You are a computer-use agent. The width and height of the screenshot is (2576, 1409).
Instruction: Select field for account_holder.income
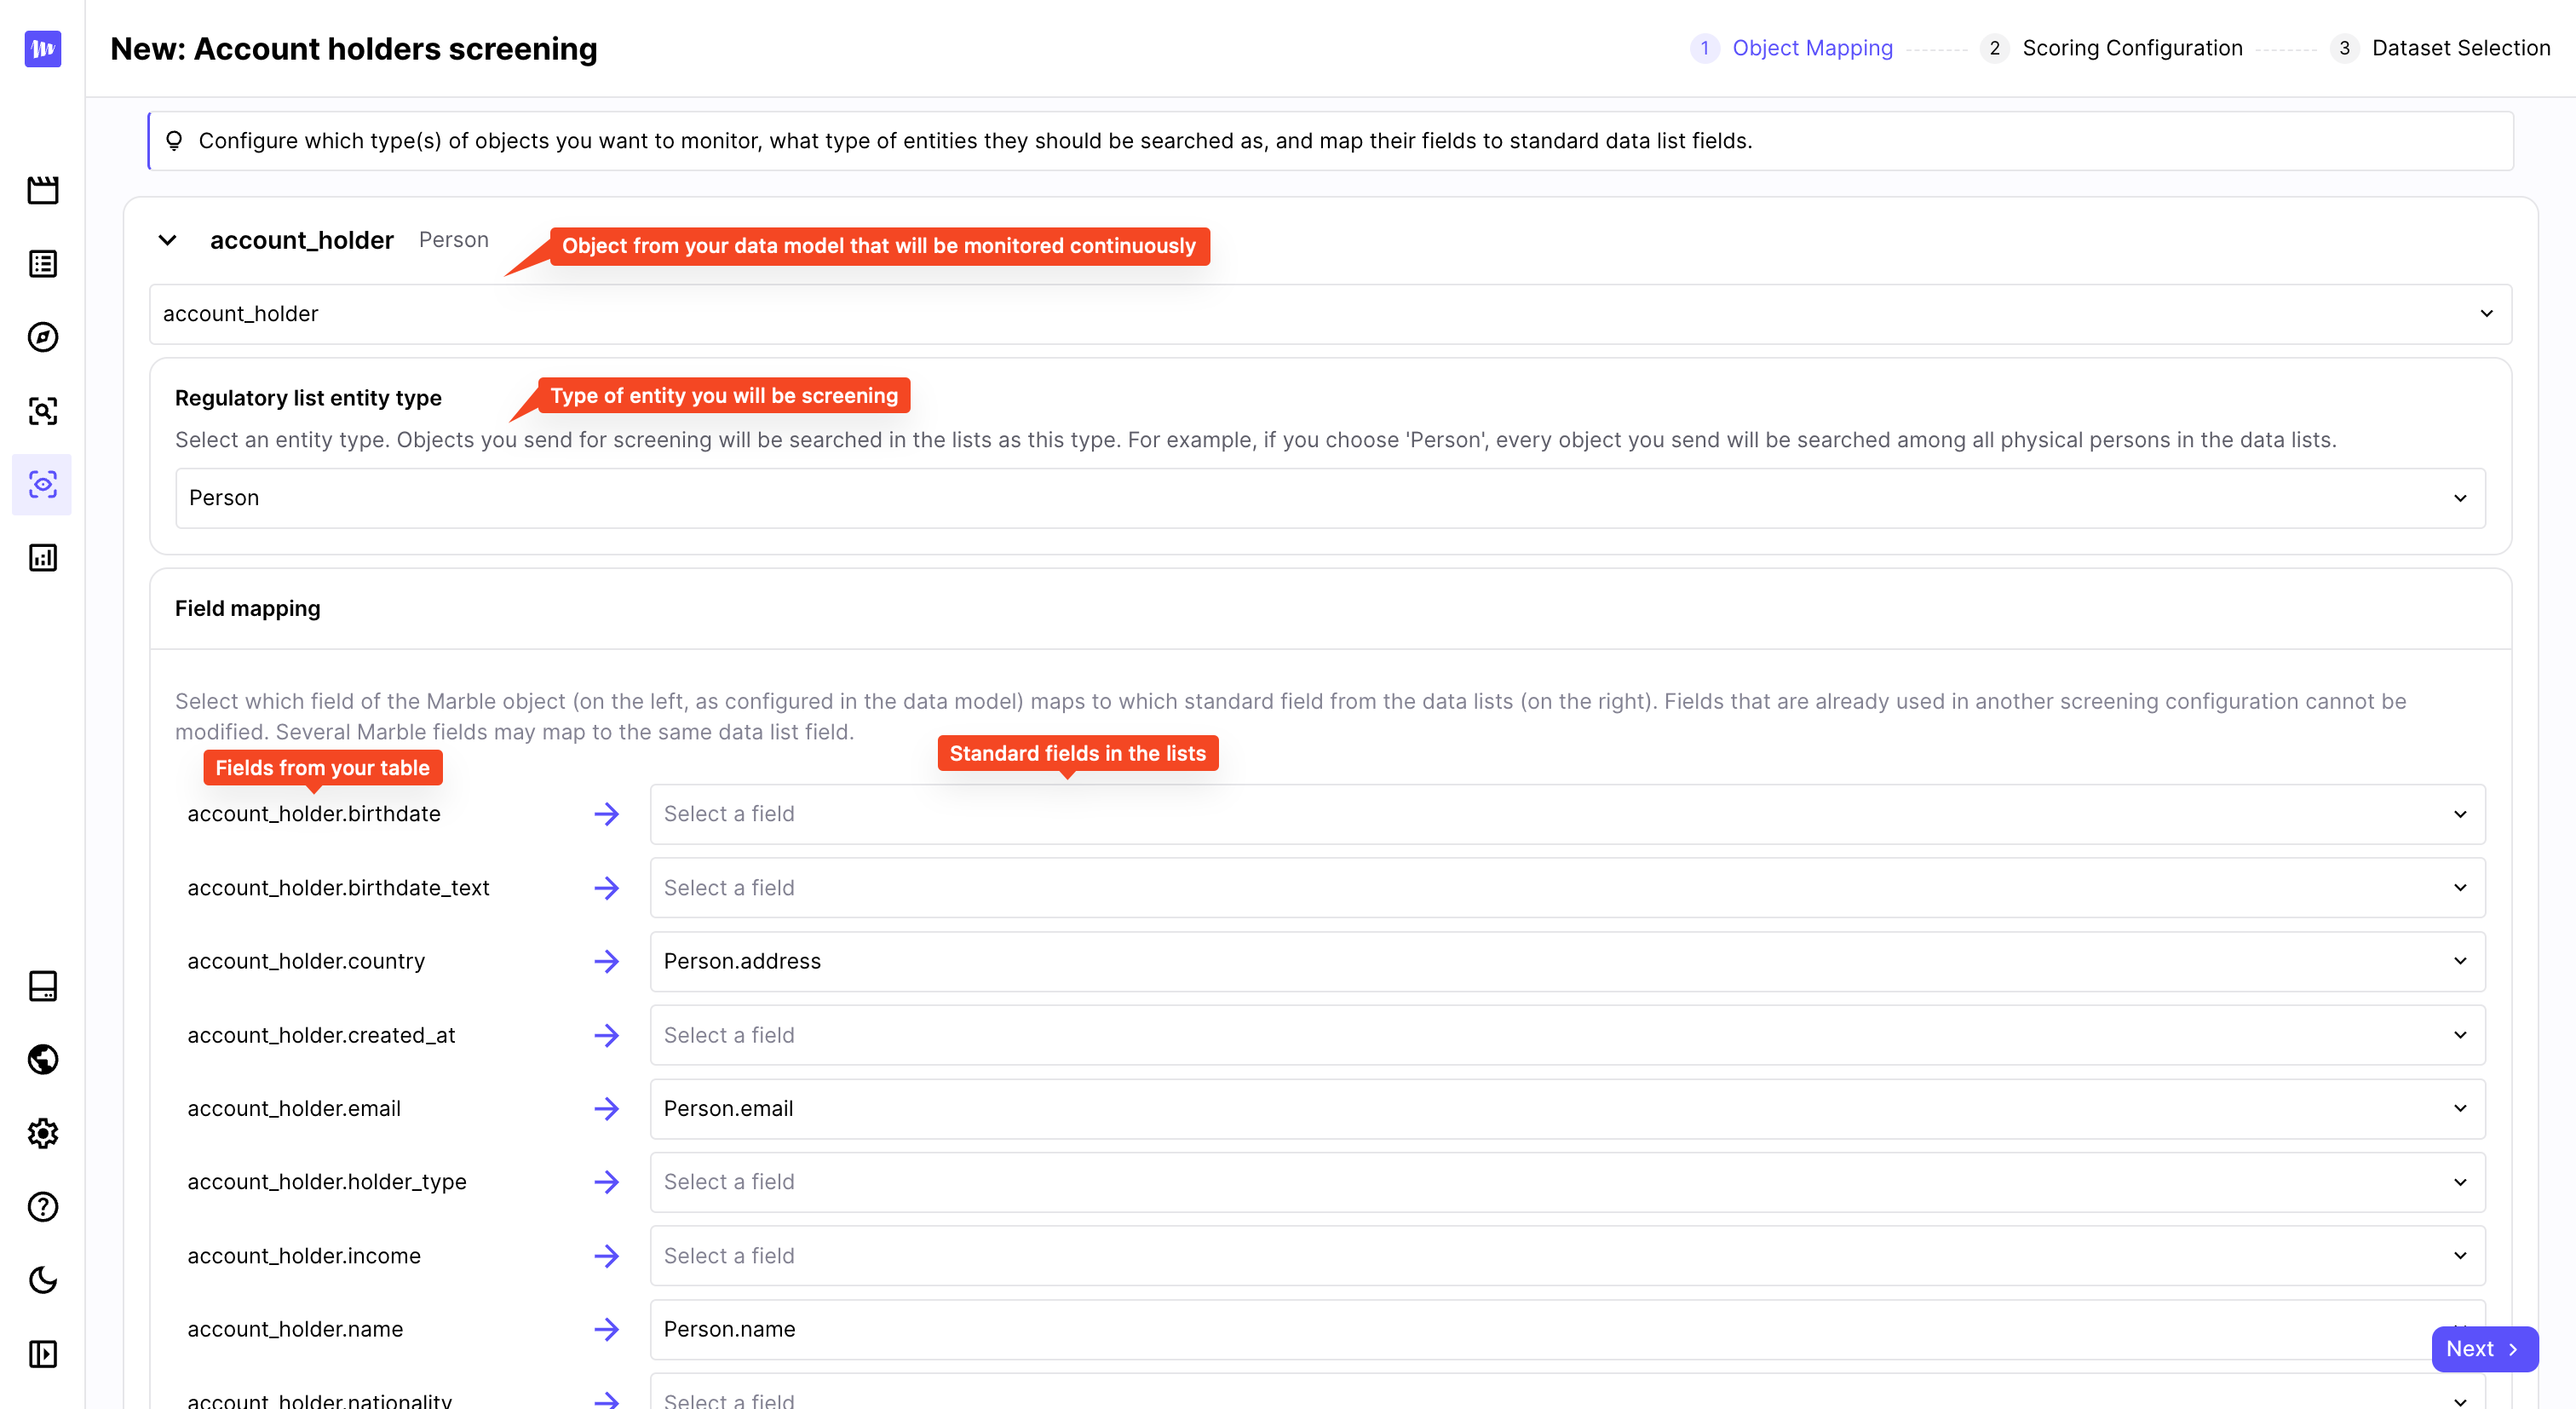1566,1256
